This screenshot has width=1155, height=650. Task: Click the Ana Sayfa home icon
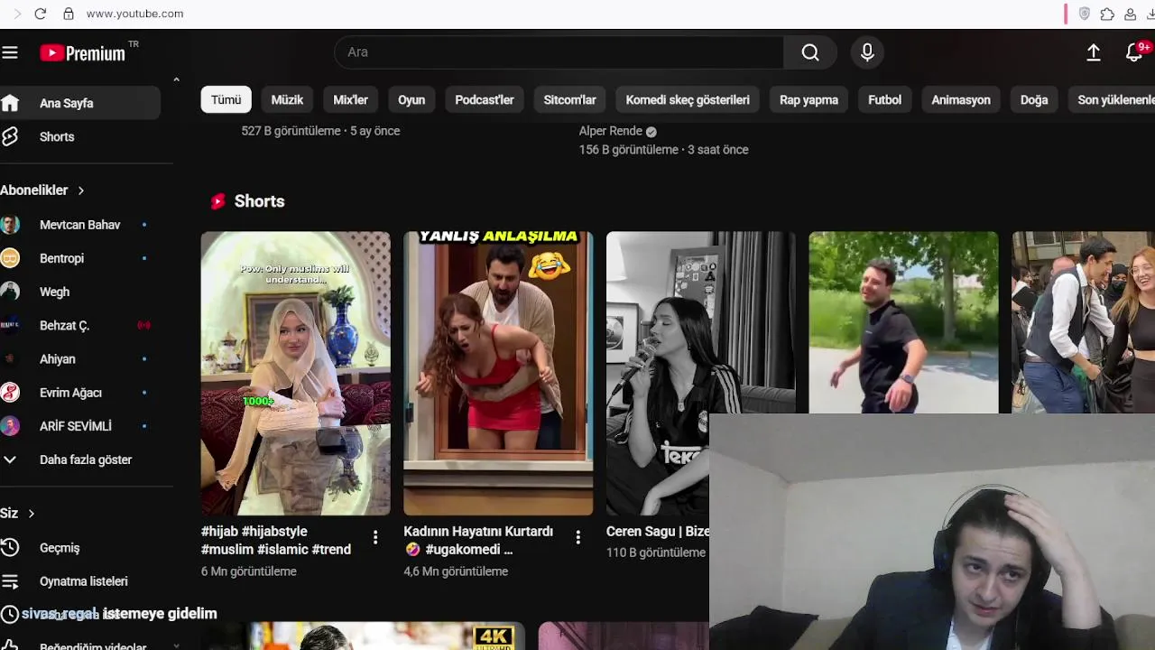click(10, 103)
